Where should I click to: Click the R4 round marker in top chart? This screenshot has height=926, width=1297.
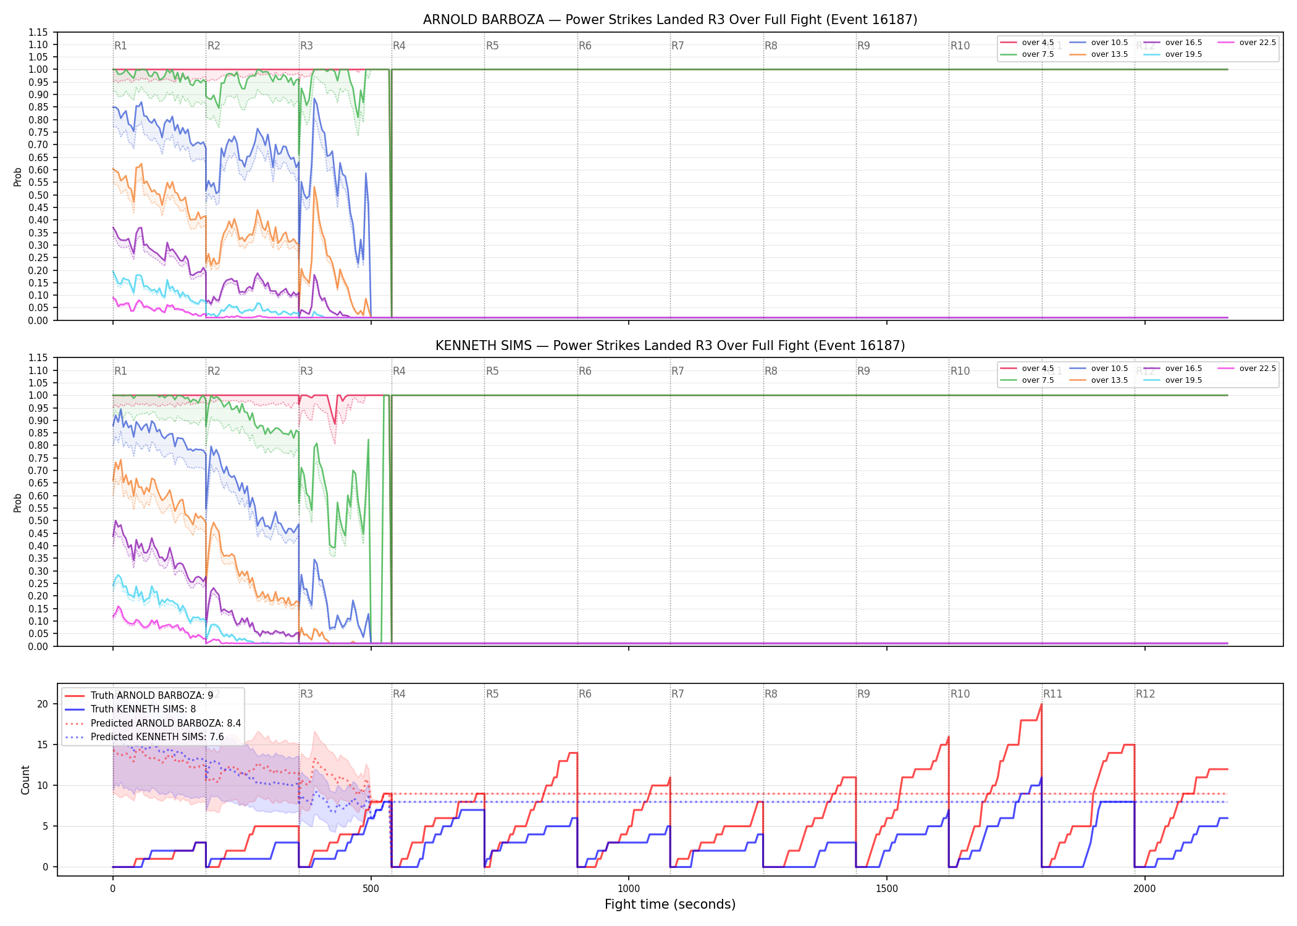click(x=400, y=46)
